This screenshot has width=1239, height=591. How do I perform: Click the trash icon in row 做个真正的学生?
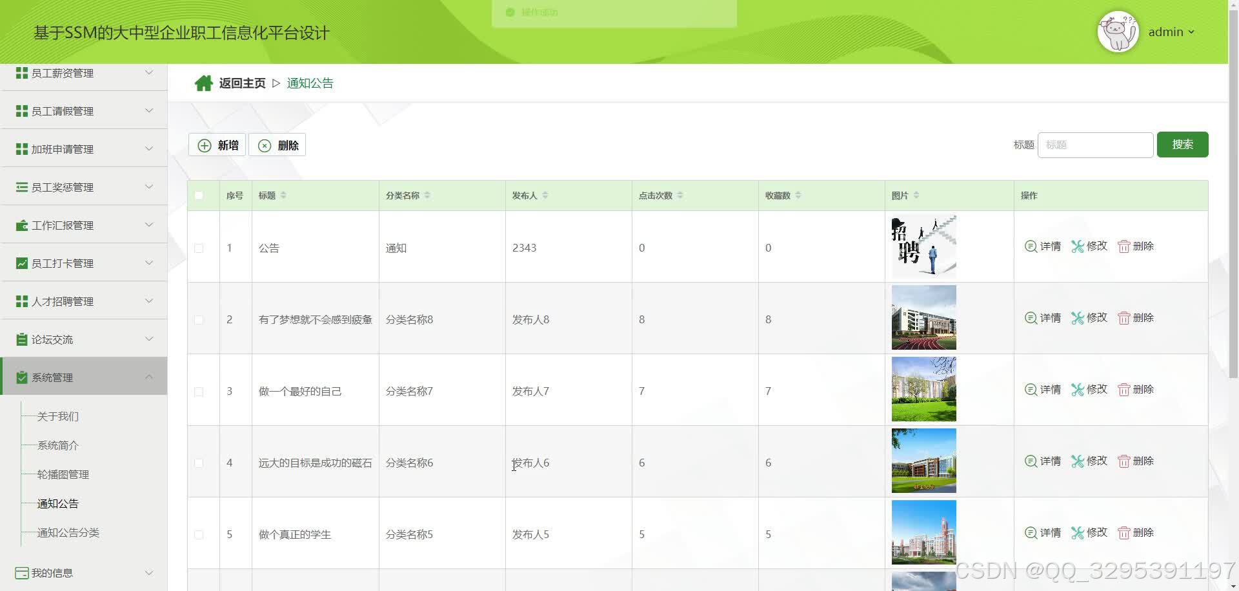(x=1124, y=533)
